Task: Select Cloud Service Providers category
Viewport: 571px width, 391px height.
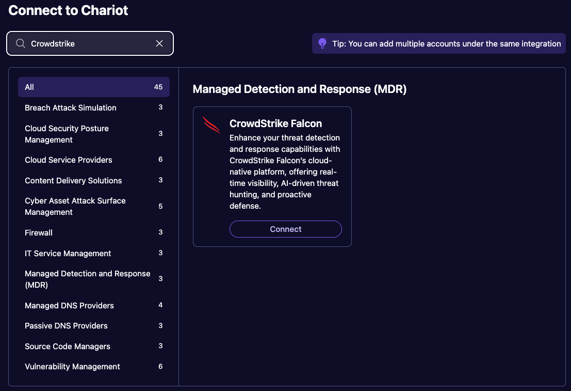Action: coord(93,160)
